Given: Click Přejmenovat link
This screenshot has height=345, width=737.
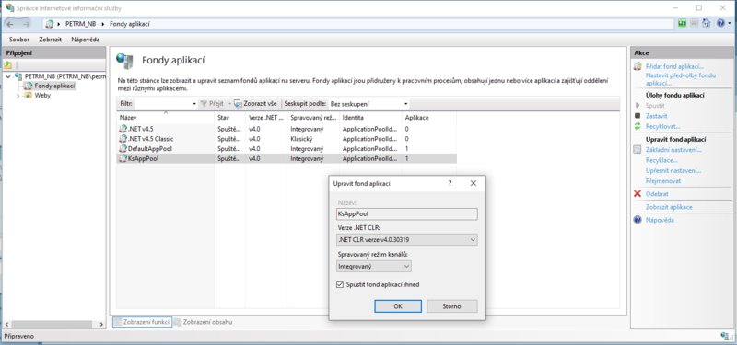Looking at the screenshot, I should [663, 180].
